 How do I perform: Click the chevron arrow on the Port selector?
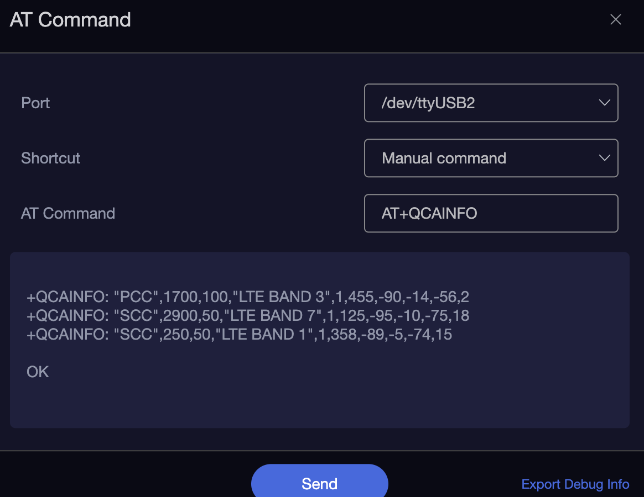(x=604, y=103)
